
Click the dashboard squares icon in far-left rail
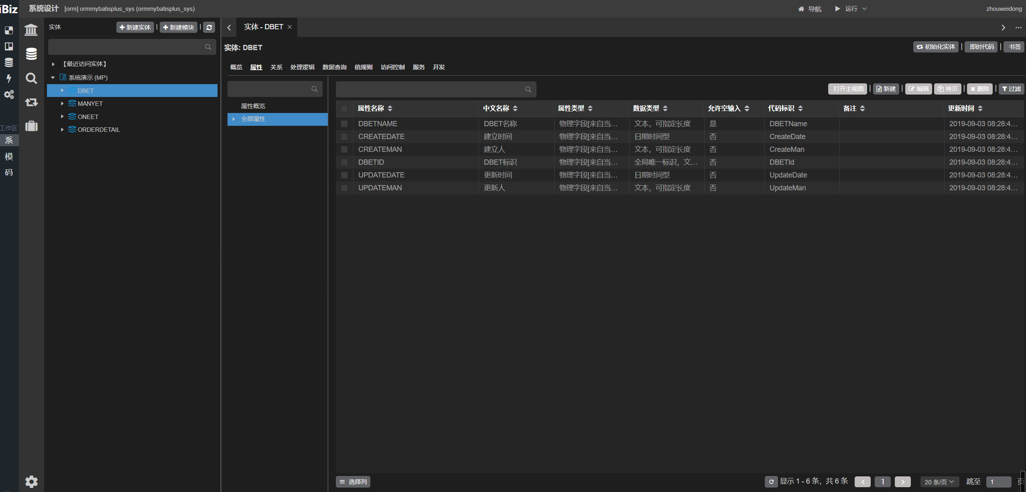tap(9, 30)
